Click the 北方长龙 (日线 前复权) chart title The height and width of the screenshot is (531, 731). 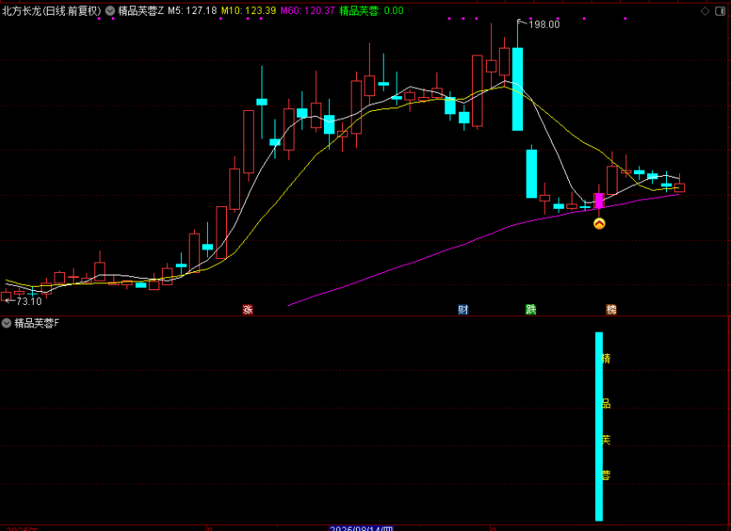[51, 10]
